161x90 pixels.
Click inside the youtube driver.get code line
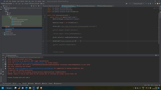coord(64,41)
